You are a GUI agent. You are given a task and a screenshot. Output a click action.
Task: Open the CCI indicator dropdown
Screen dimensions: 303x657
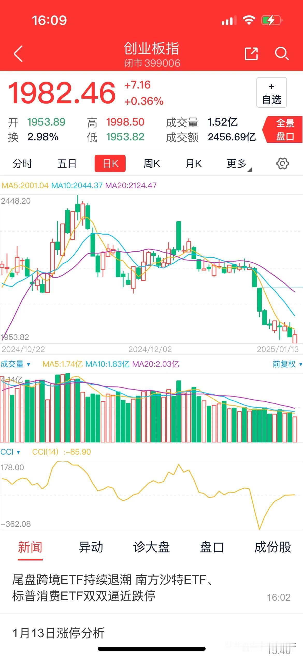point(10,452)
